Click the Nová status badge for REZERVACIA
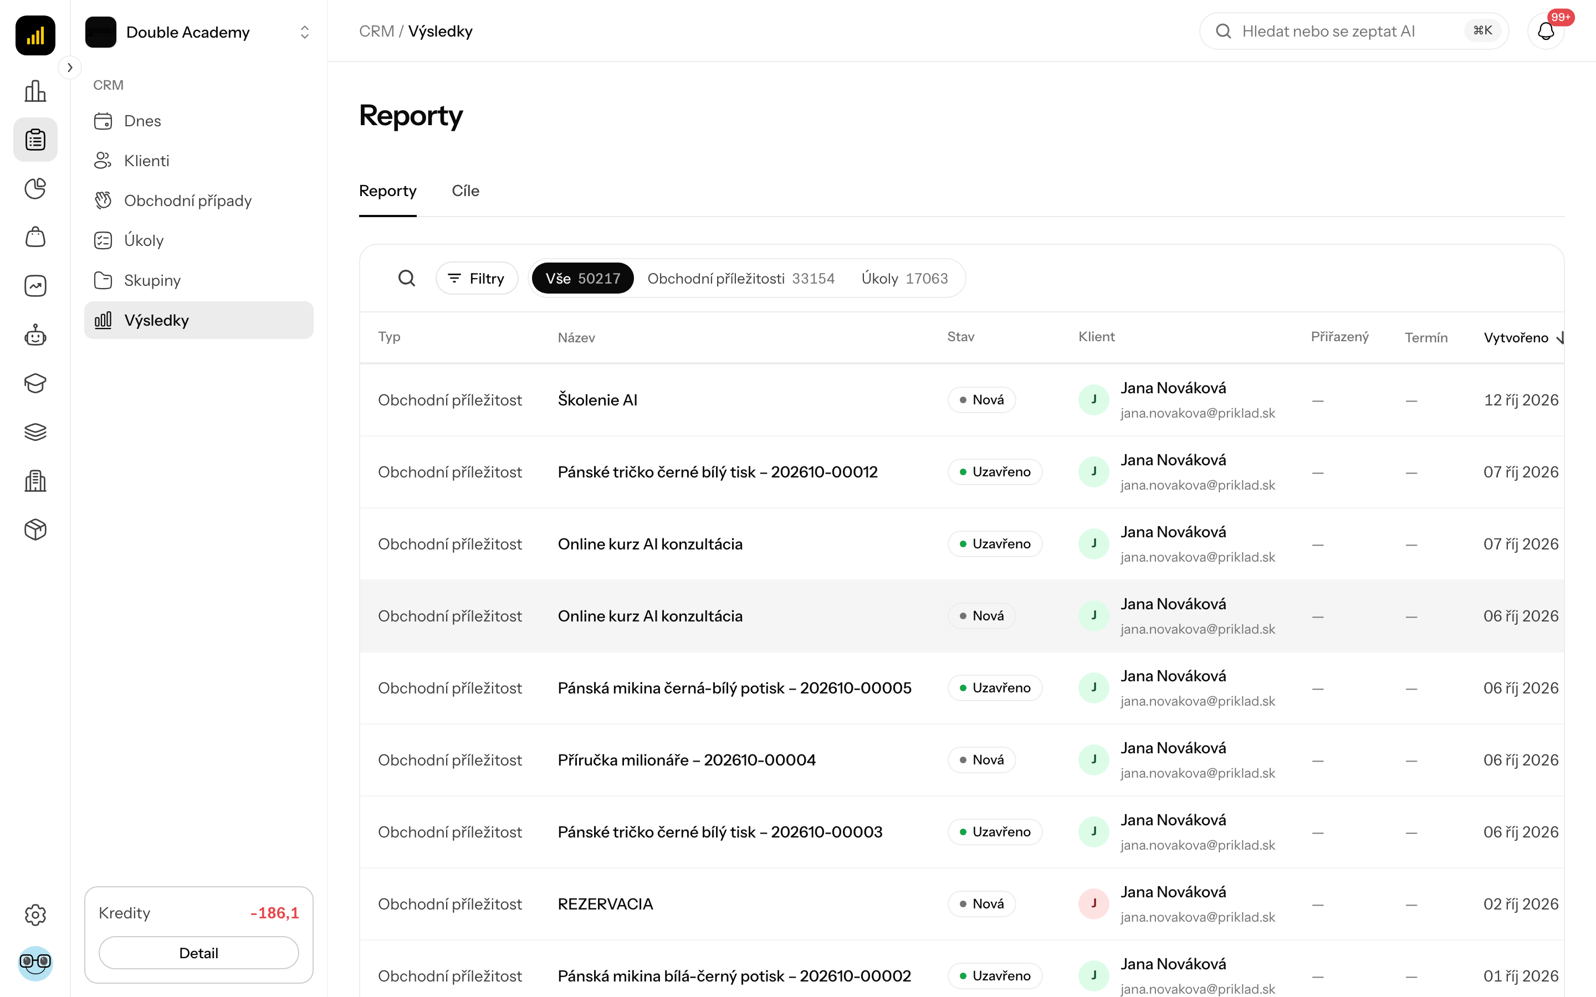Screen dimensions: 1596x997 (x=981, y=904)
